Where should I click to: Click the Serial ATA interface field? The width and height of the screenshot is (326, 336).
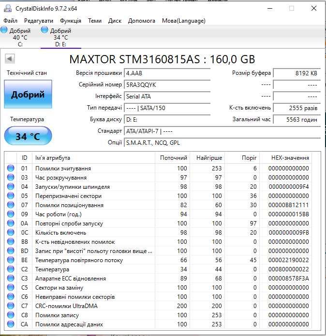pos(167,96)
